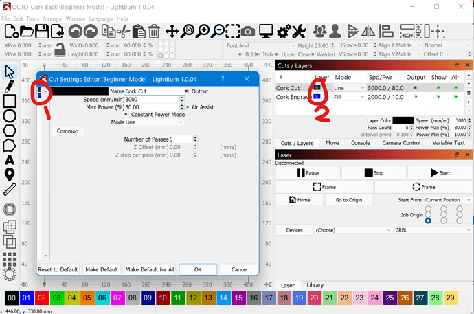Select the Pan/move view arrows icon
Viewport: 474px width, 314px height.
tap(172, 31)
